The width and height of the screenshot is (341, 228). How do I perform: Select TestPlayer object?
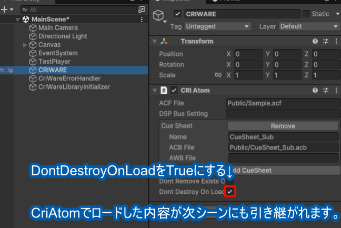click(54, 62)
